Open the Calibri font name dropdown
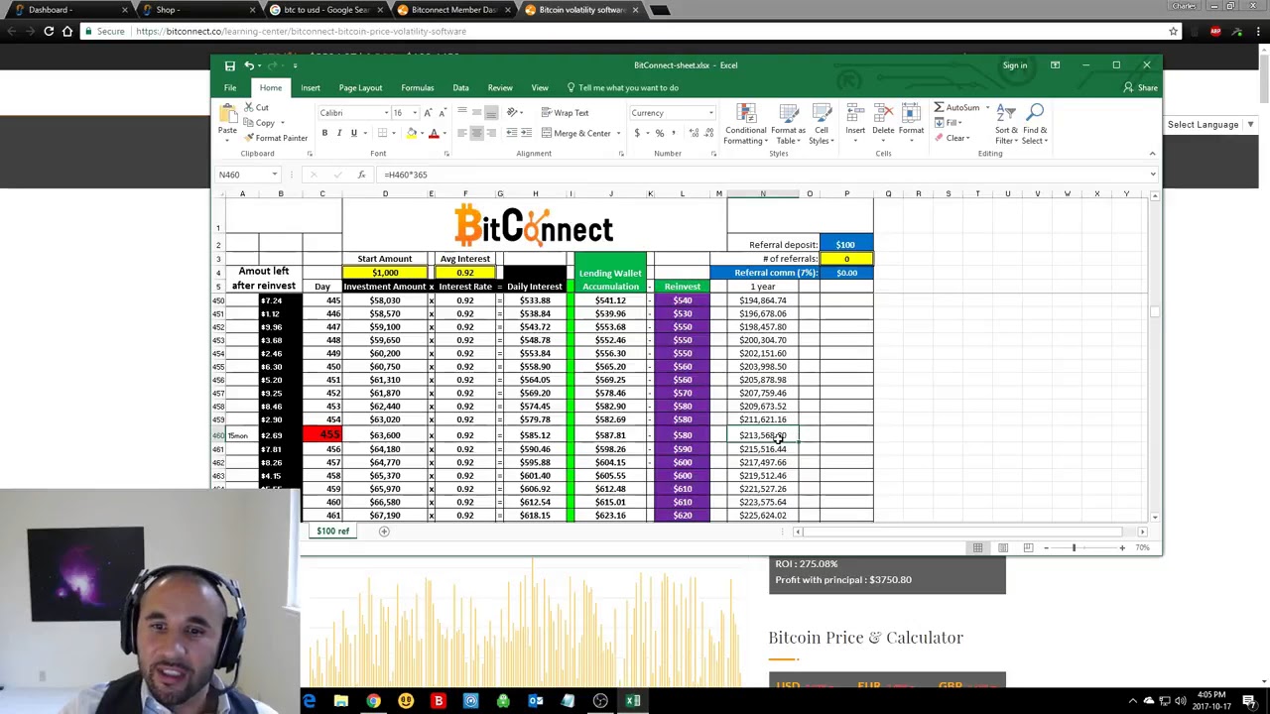Image resolution: width=1270 pixels, height=714 pixels. click(387, 113)
